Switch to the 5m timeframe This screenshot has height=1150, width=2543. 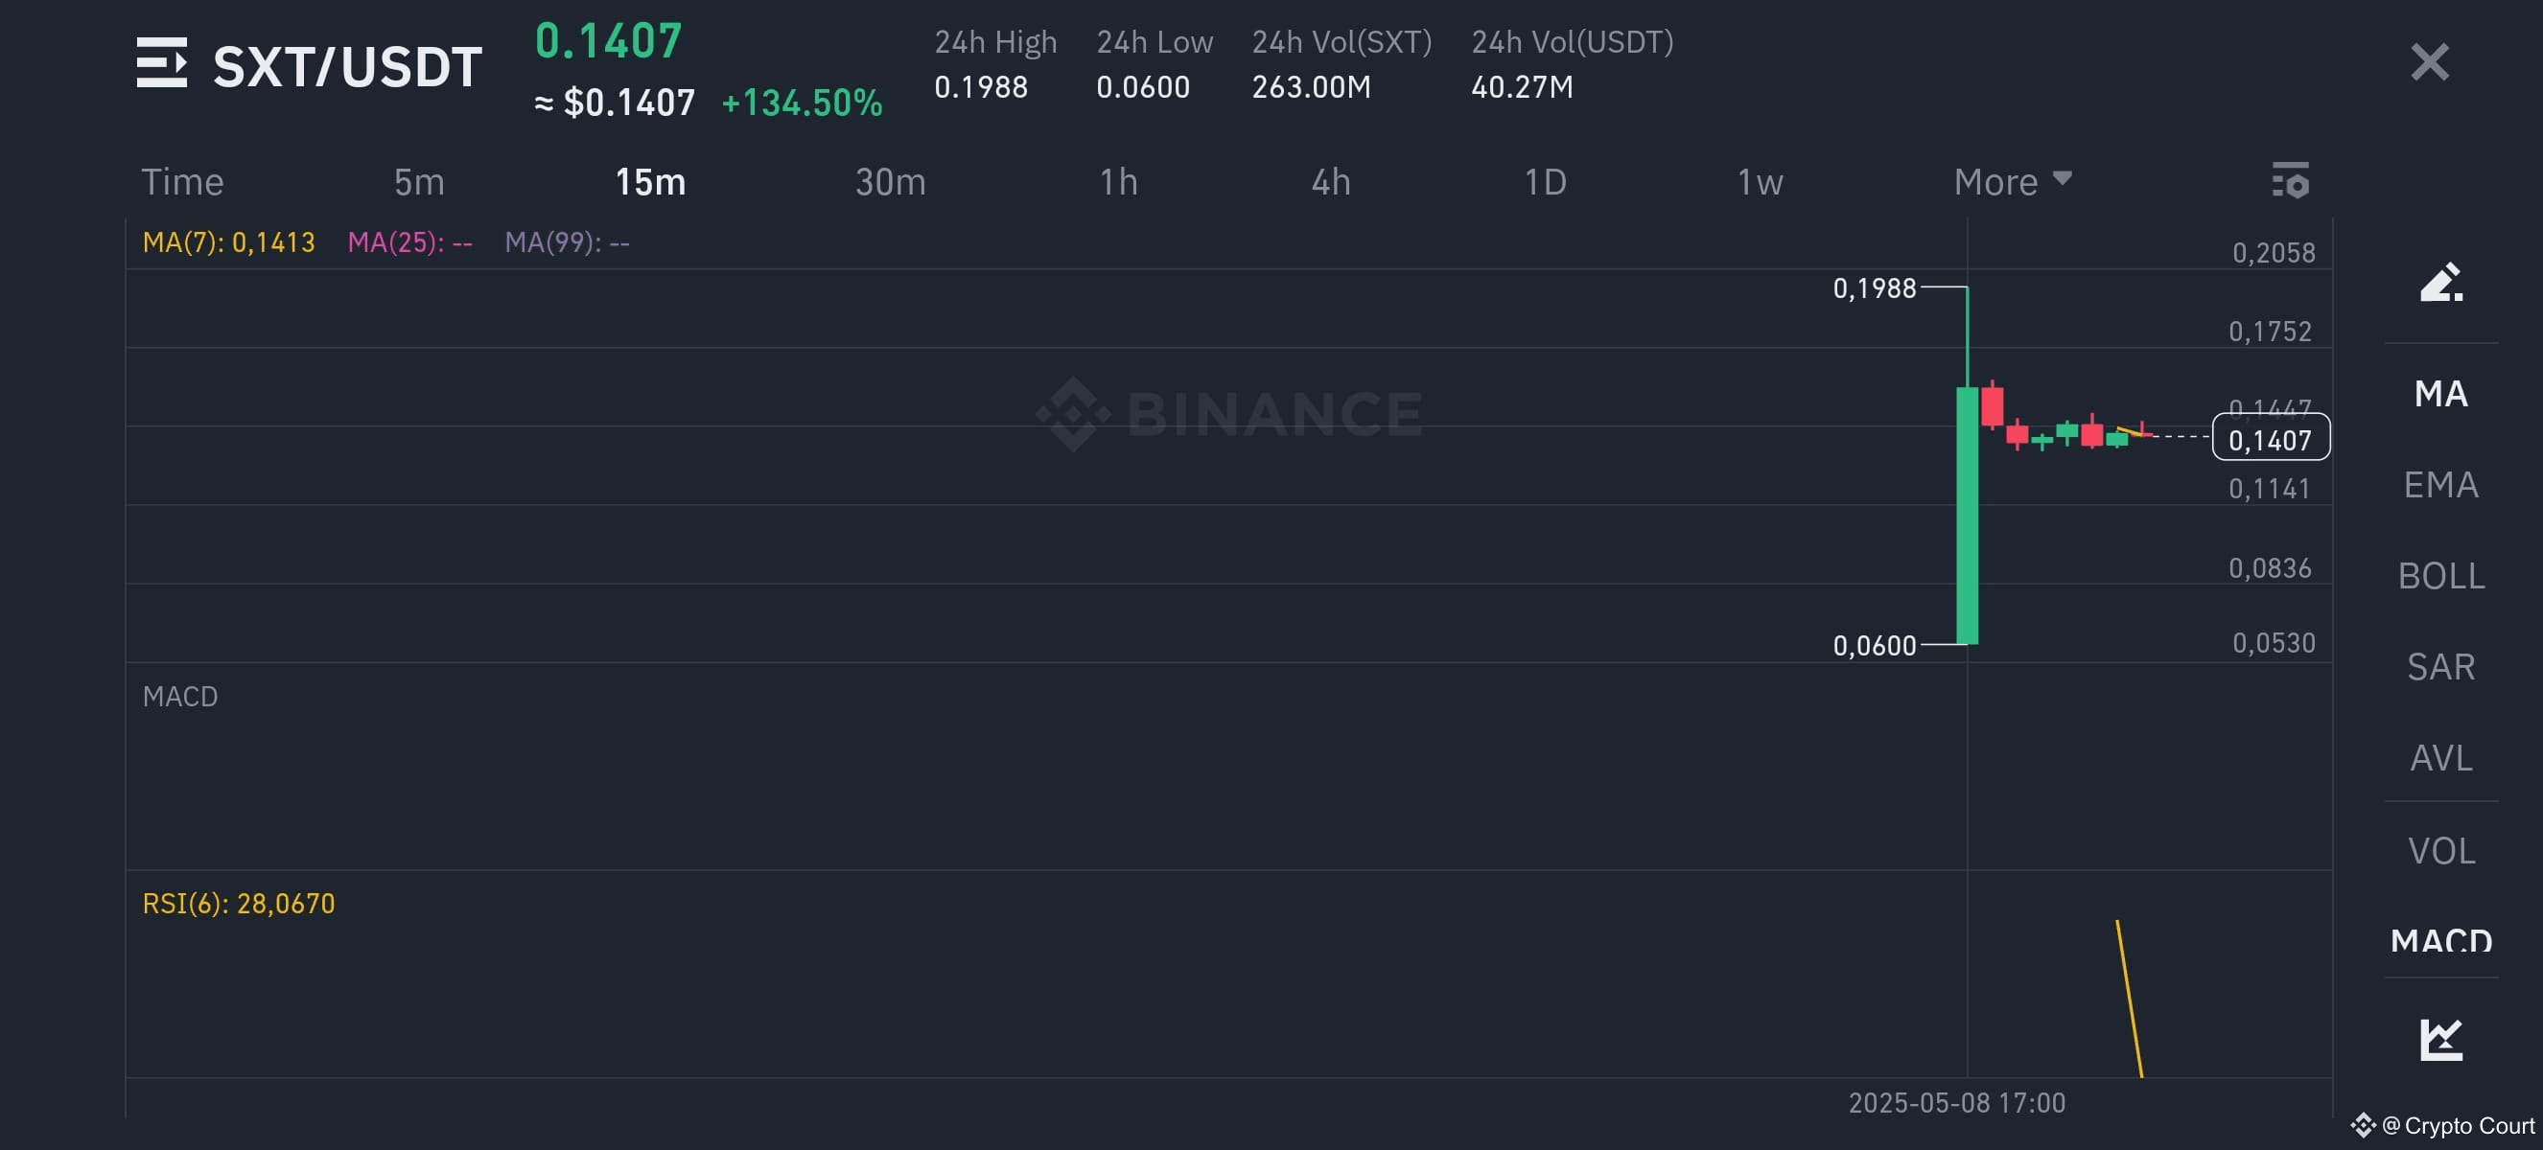point(419,181)
